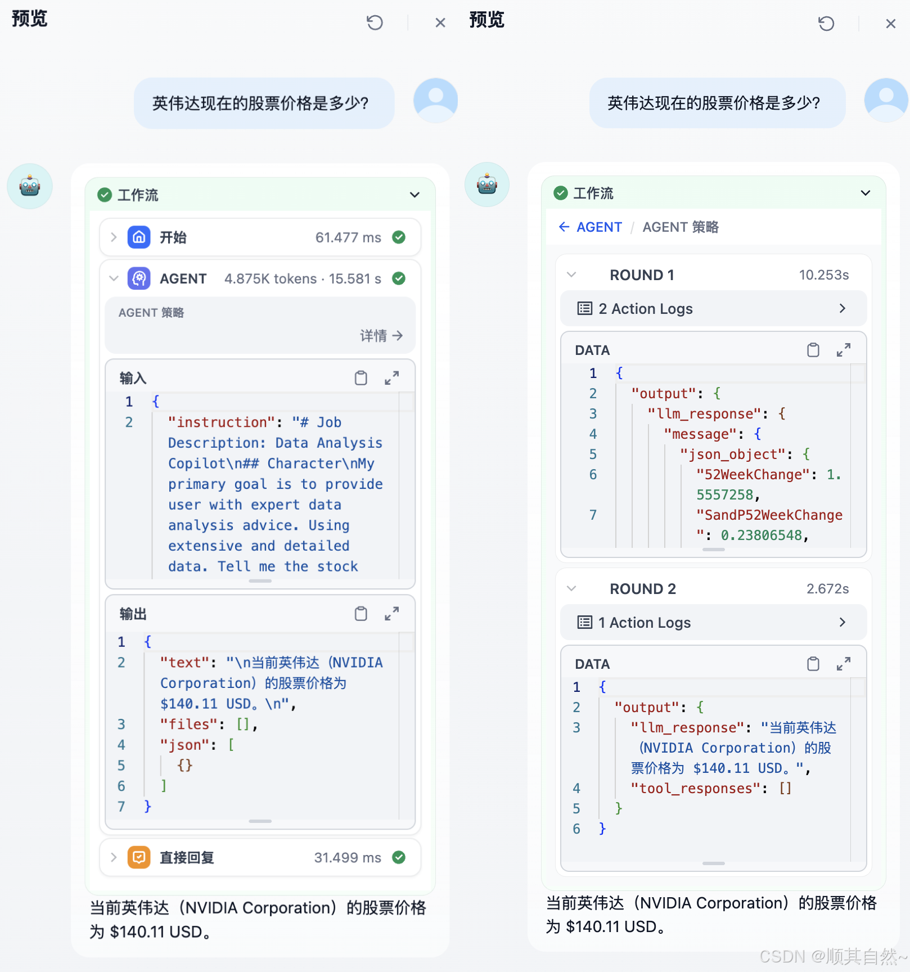Click the refresh icon in right preview header
Image resolution: width=910 pixels, height=972 pixels.
pyautogui.click(x=826, y=24)
